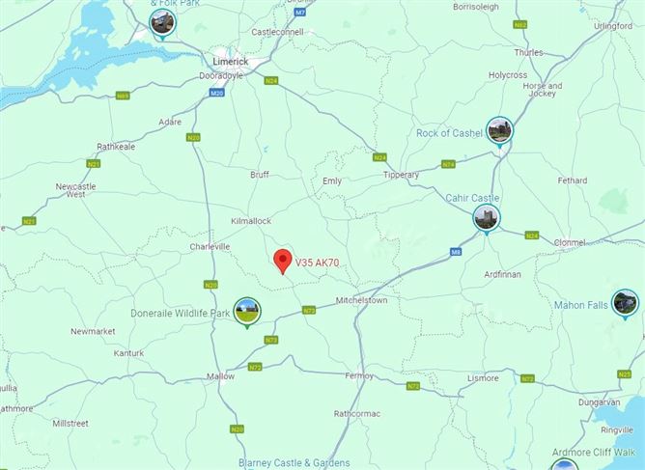The height and width of the screenshot is (470, 645).
Task: Click the Mahon Falls text label
Action: coord(581,305)
